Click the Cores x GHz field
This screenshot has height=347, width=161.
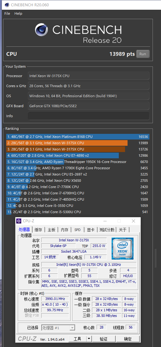point(88,86)
